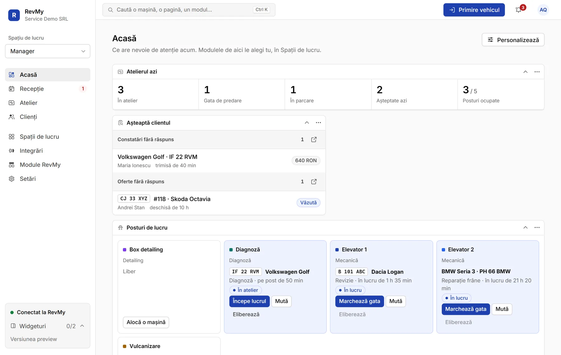Image resolution: width=561 pixels, height=355 pixels.
Task: Click the Gata de predare stat
Action: [242, 94]
